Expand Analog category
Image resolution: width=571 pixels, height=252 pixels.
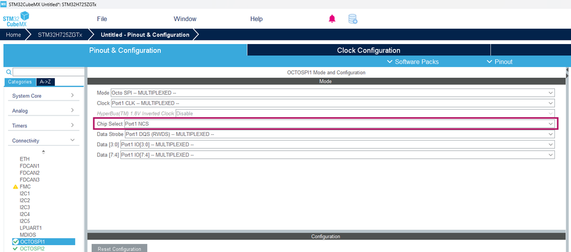pos(43,110)
